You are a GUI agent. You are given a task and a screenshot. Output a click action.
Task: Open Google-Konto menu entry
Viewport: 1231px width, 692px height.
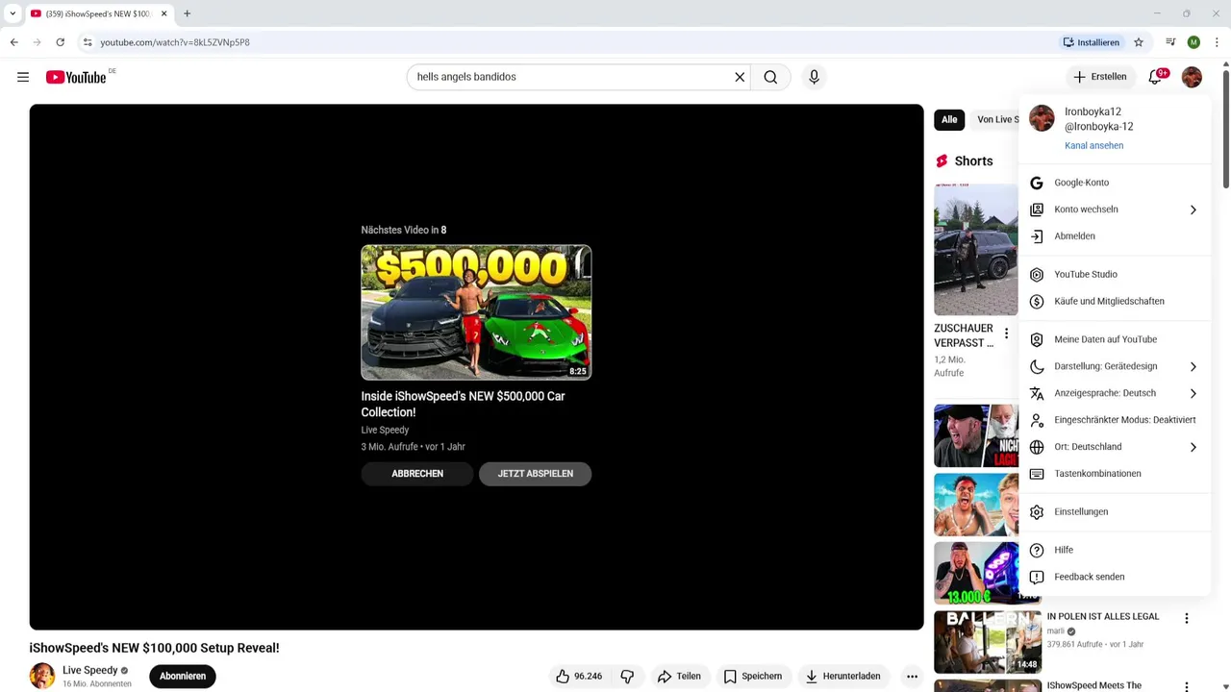point(1115,183)
